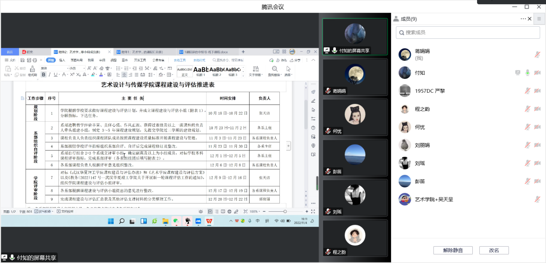Screen dimensions: 546x263
Task: Click the 格式刷 format painter icon
Action: coord(32,71)
